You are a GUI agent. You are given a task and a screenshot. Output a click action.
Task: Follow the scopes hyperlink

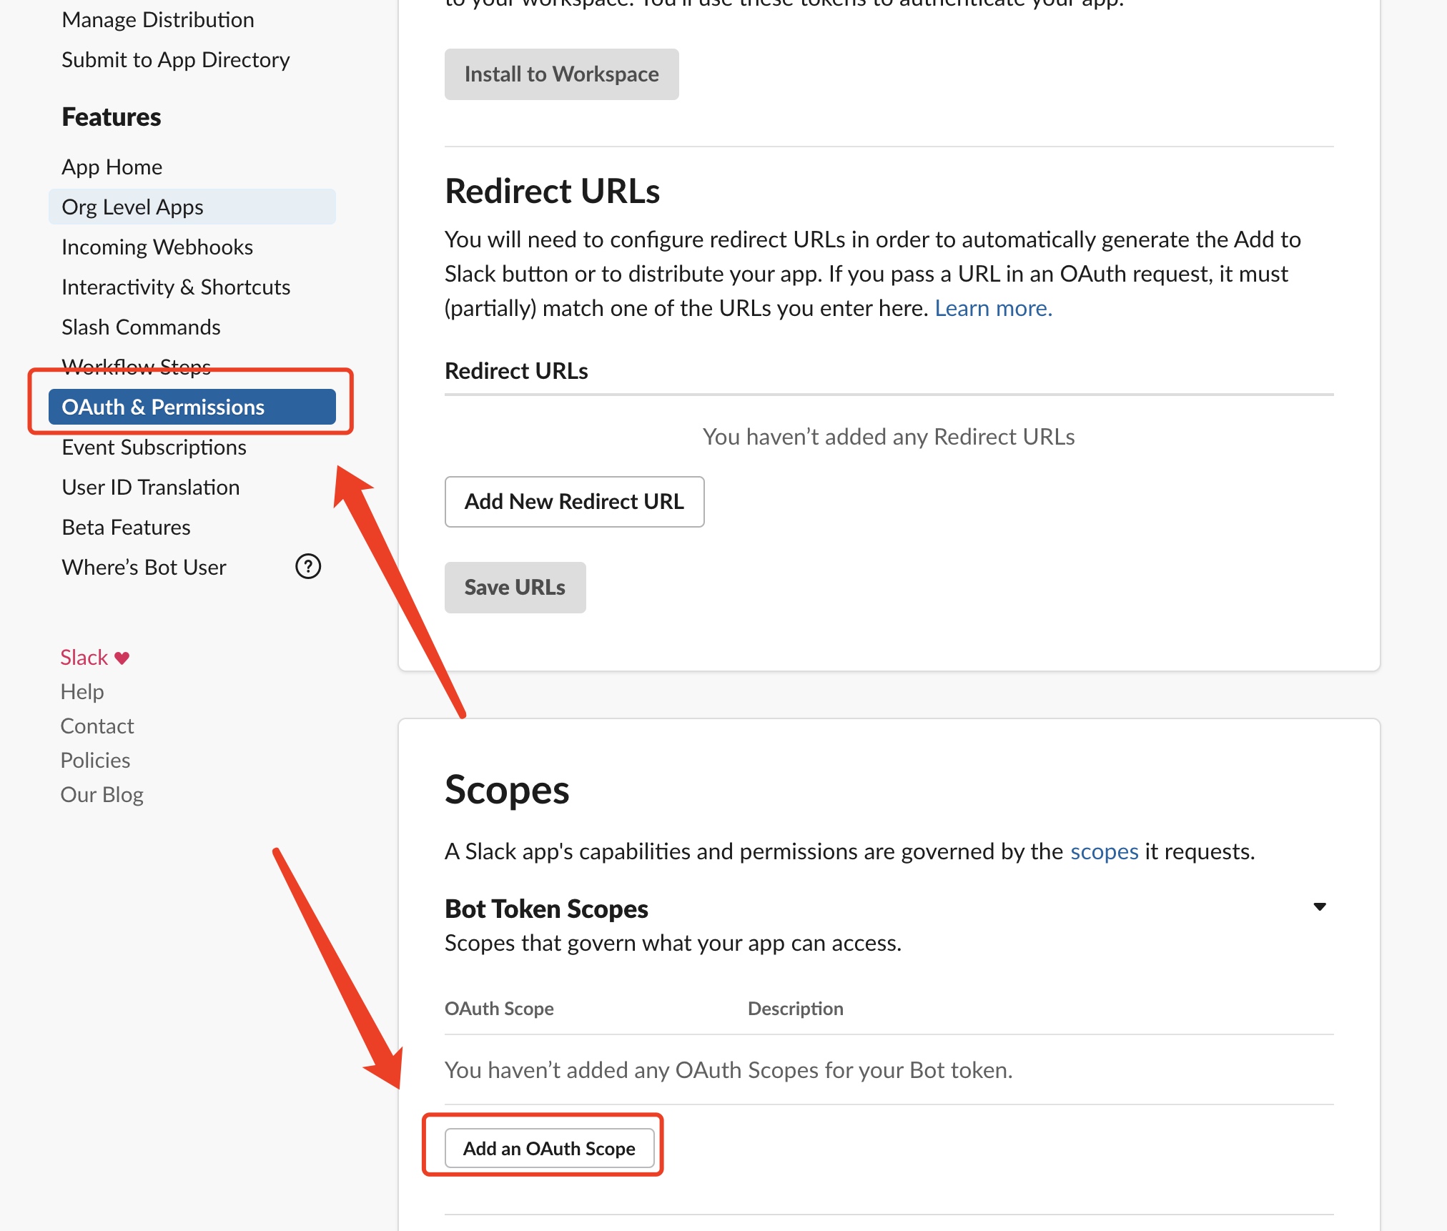pos(1104,851)
